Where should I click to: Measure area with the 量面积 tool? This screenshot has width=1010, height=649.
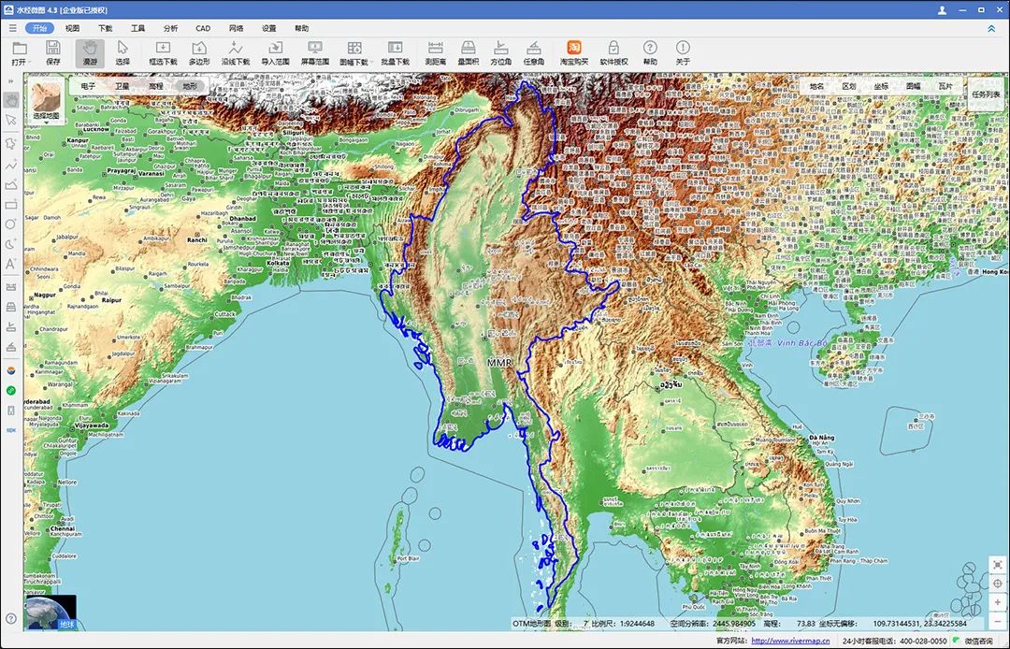pyautogui.click(x=469, y=52)
